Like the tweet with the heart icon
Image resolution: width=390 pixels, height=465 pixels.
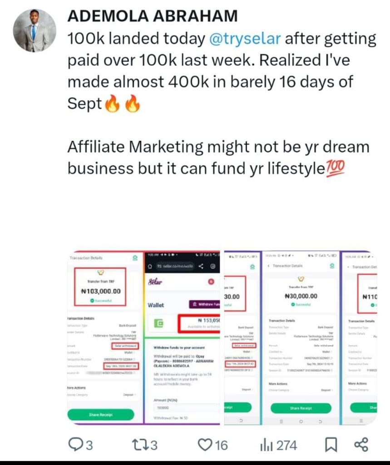[x=205, y=445]
